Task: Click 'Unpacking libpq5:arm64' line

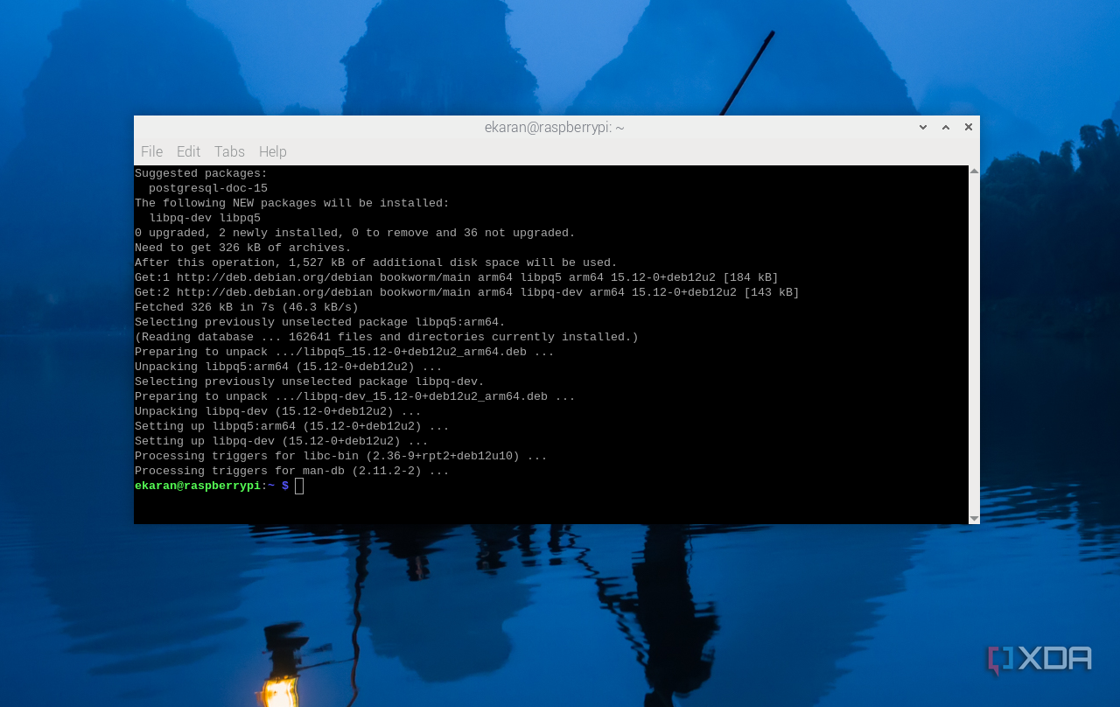Action: 289,367
